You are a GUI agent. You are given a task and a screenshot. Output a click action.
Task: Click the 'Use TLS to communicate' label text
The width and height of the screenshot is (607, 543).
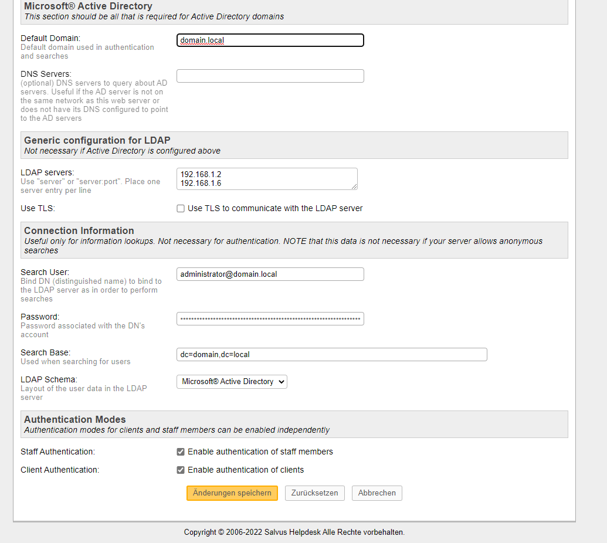tap(275, 209)
